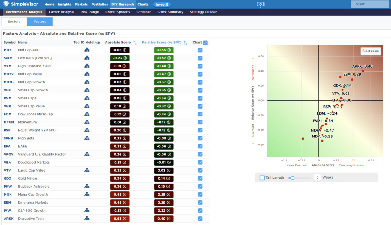Expand SPLV absolute score -0.23 details

point(120,58)
